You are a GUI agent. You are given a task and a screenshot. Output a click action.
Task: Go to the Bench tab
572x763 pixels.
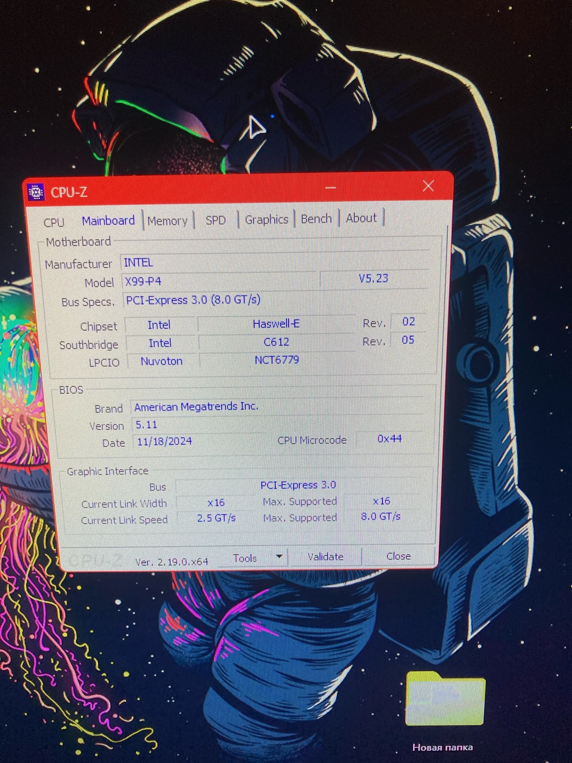[316, 219]
